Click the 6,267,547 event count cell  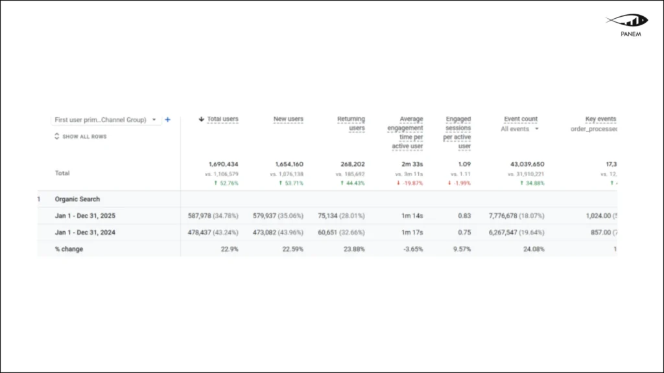[x=517, y=232]
